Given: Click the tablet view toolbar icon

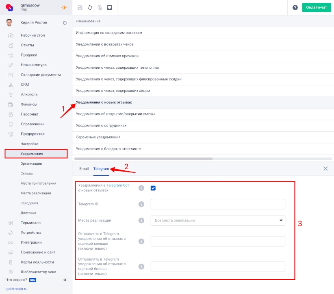Looking at the screenshot, I should pos(109,8).
